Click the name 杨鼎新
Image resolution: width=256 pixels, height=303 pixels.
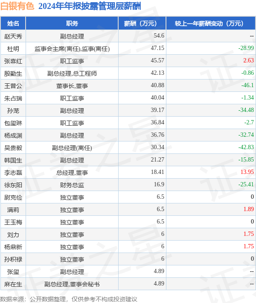13,247
